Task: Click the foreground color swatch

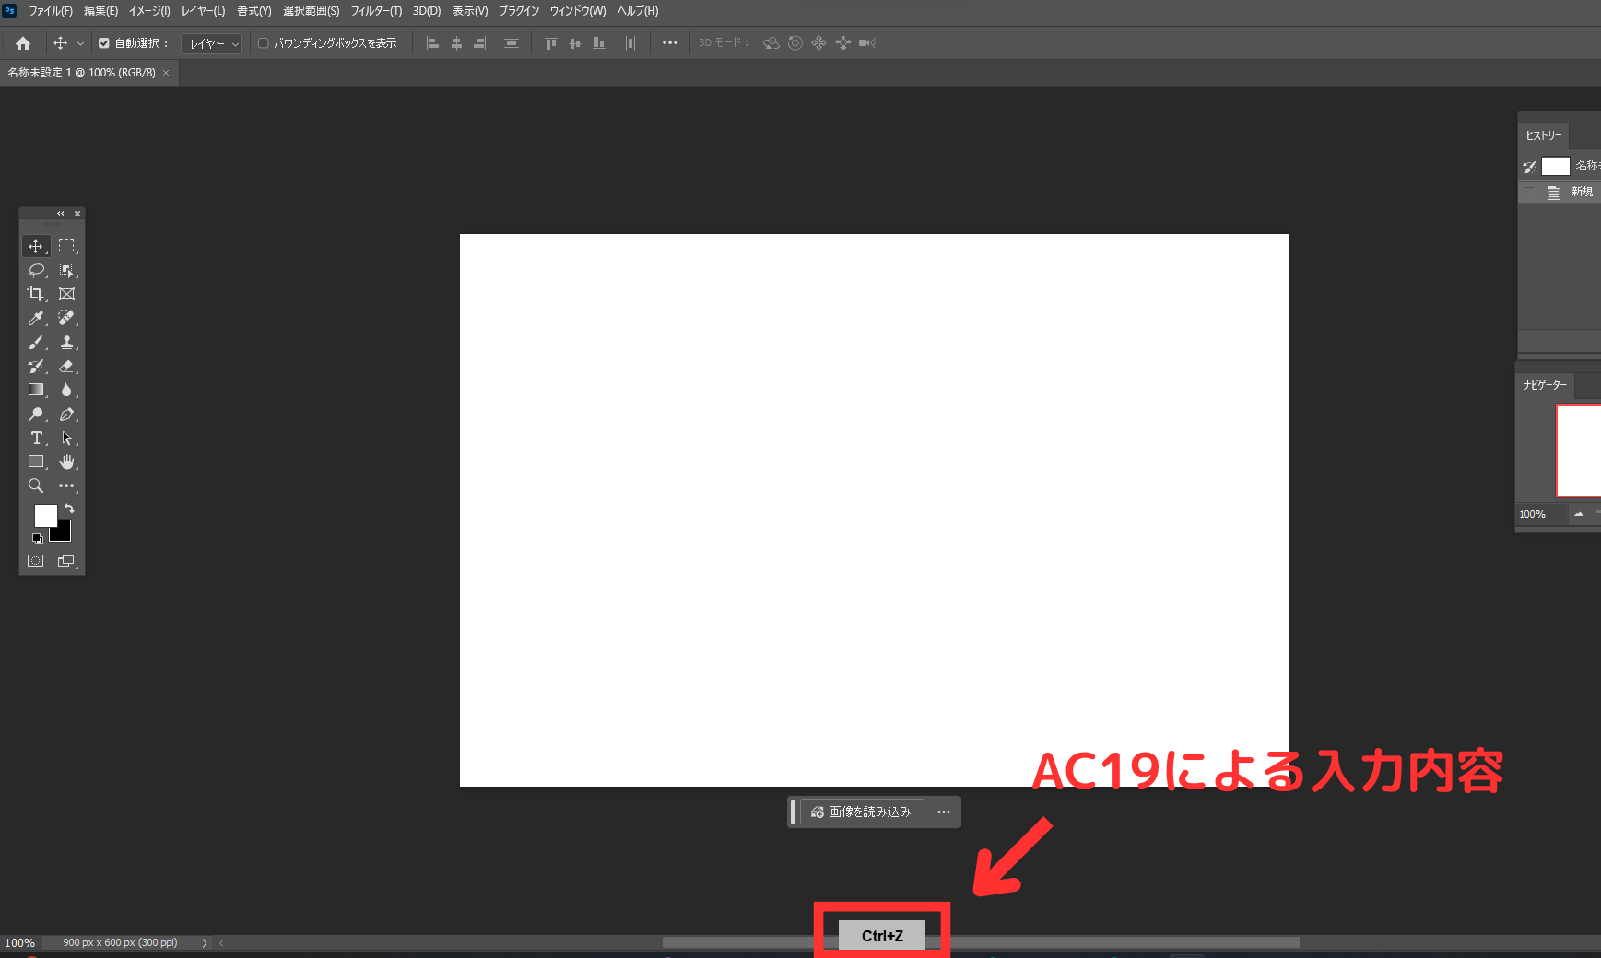Action: coord(46,516)
